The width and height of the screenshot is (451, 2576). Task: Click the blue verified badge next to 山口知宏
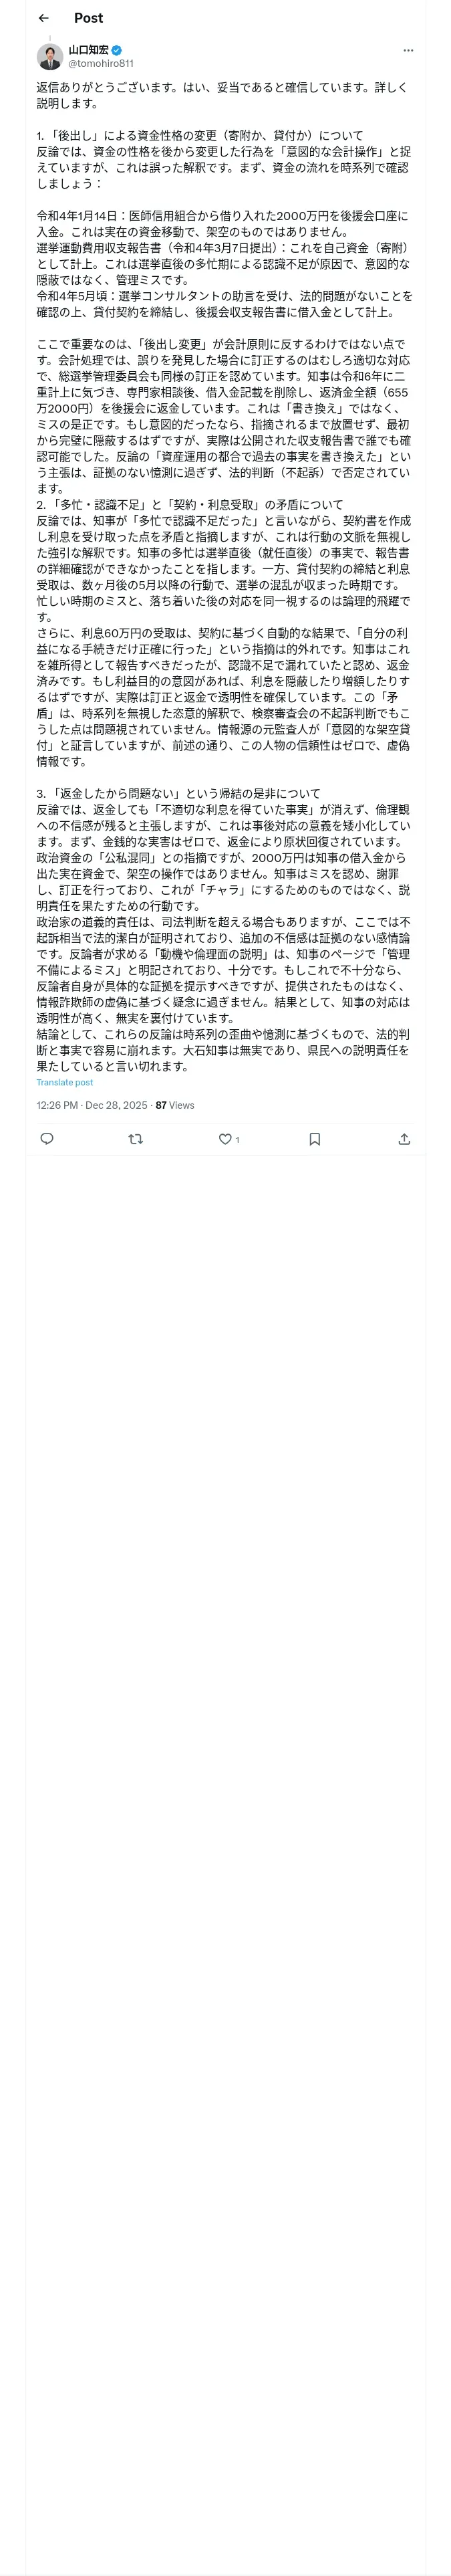click(117, 50)
